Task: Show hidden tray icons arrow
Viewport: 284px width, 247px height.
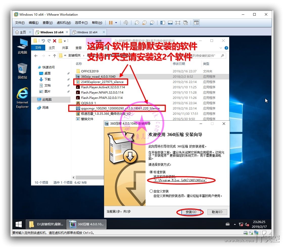Action: pos(235,224)
